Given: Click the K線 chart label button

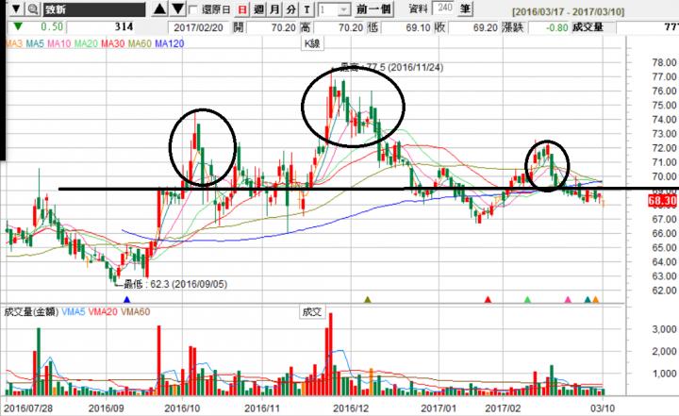Looking at the screenshot, I should 312,43.
